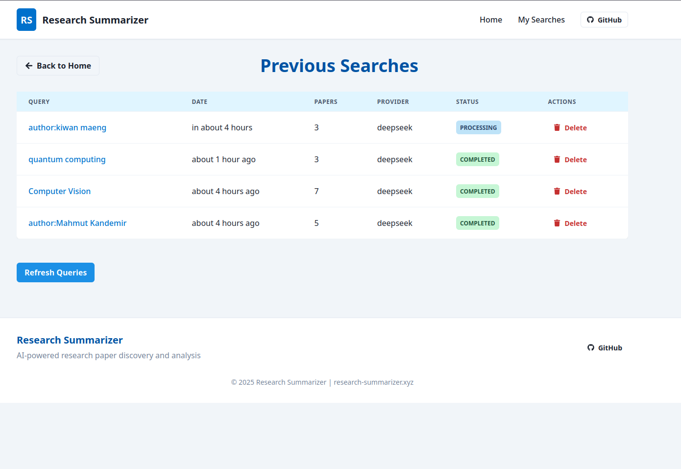Viewport: 681px width, 469px height.
Task: Click the back arrow icon
Action: tap(29, 66)
